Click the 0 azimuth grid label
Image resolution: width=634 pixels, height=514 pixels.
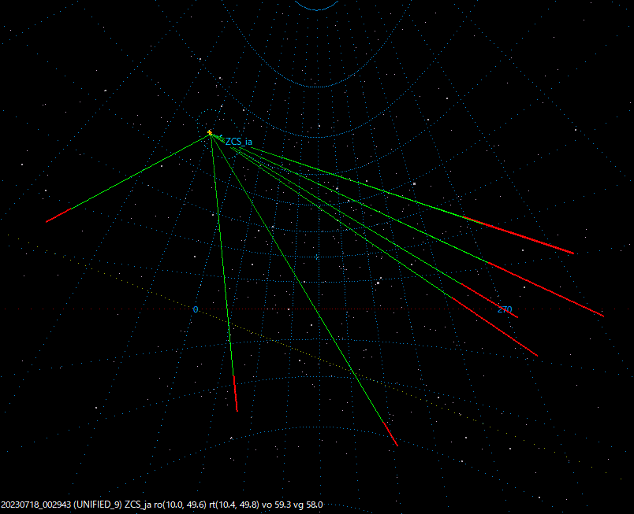(x=196, y=309)
